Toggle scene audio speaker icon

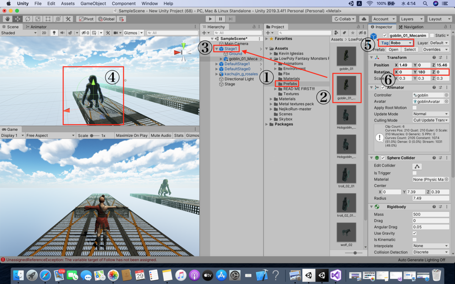coord(62,33)
